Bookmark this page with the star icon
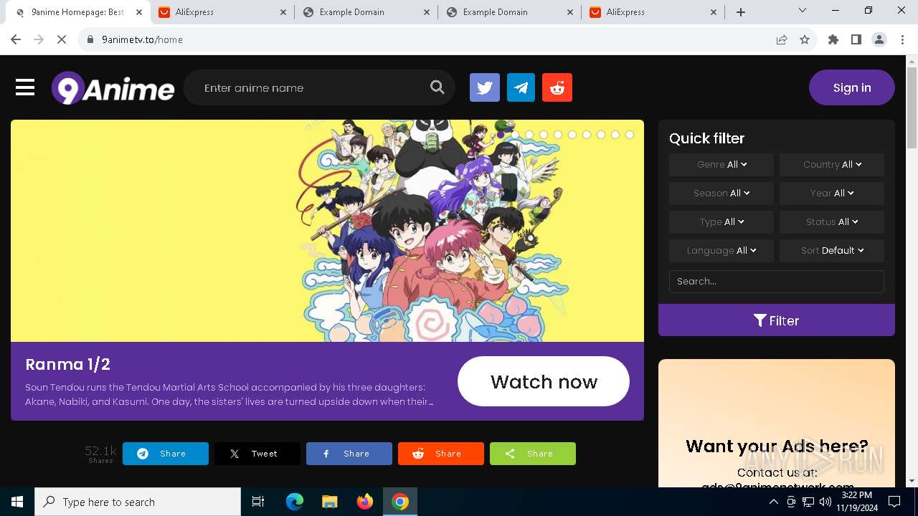Image resolution: width=918 pixels, height=516 pixels. tap(805, 39)
